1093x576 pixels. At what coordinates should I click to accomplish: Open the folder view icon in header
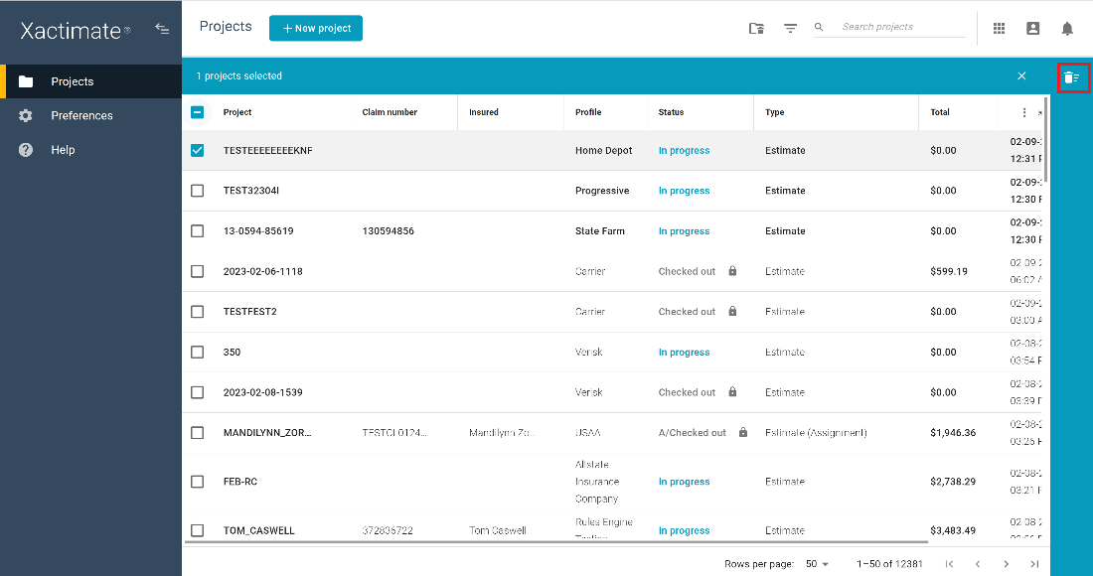pos(756,28)
